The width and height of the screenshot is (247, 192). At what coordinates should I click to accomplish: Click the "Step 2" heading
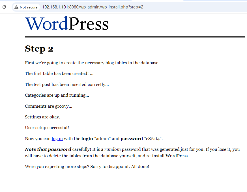click(39, 48)
